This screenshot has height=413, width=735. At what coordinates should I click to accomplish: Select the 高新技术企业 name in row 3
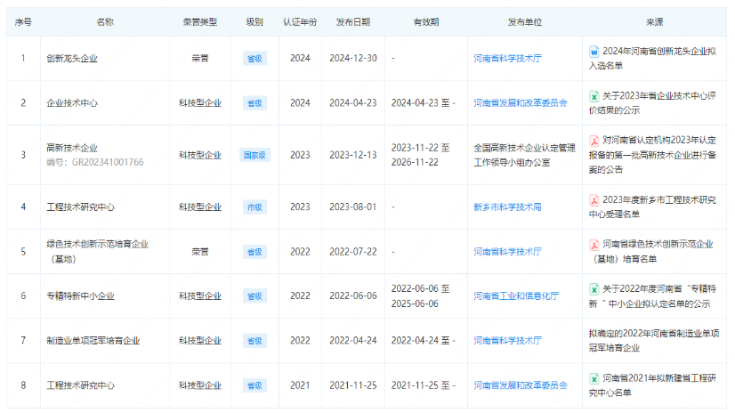click(x=72, y=148)
